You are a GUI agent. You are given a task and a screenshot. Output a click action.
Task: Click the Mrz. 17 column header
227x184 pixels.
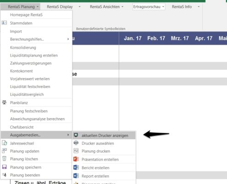click(x=180, y=38)
